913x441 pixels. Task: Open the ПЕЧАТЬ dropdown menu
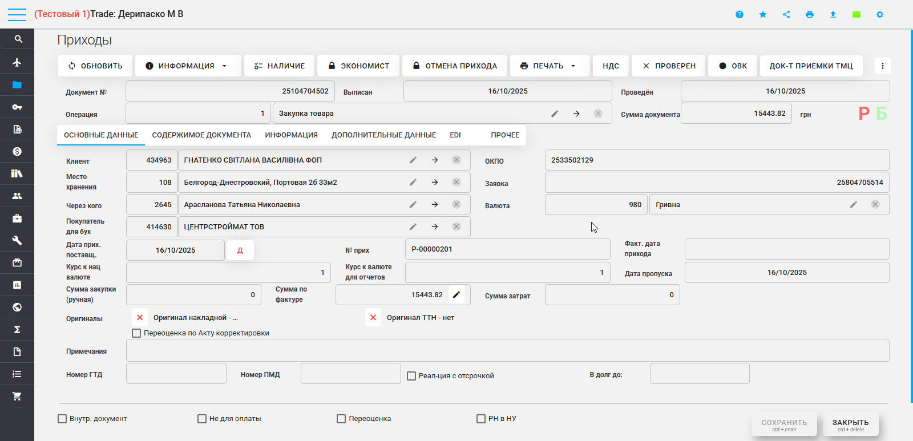(x=548, y=66)
